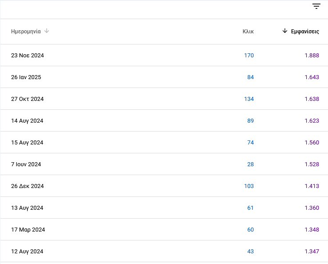Click the 1.347 impressions value
The height and width of the screenshot is (264, 328).
tap(312, 251)
